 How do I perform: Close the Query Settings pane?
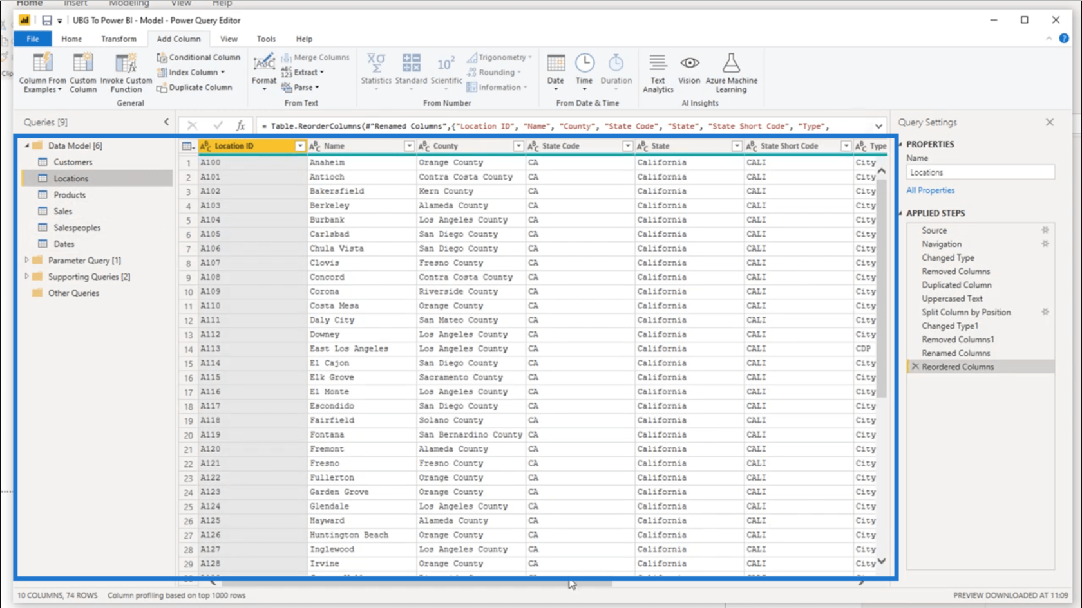1050,122
